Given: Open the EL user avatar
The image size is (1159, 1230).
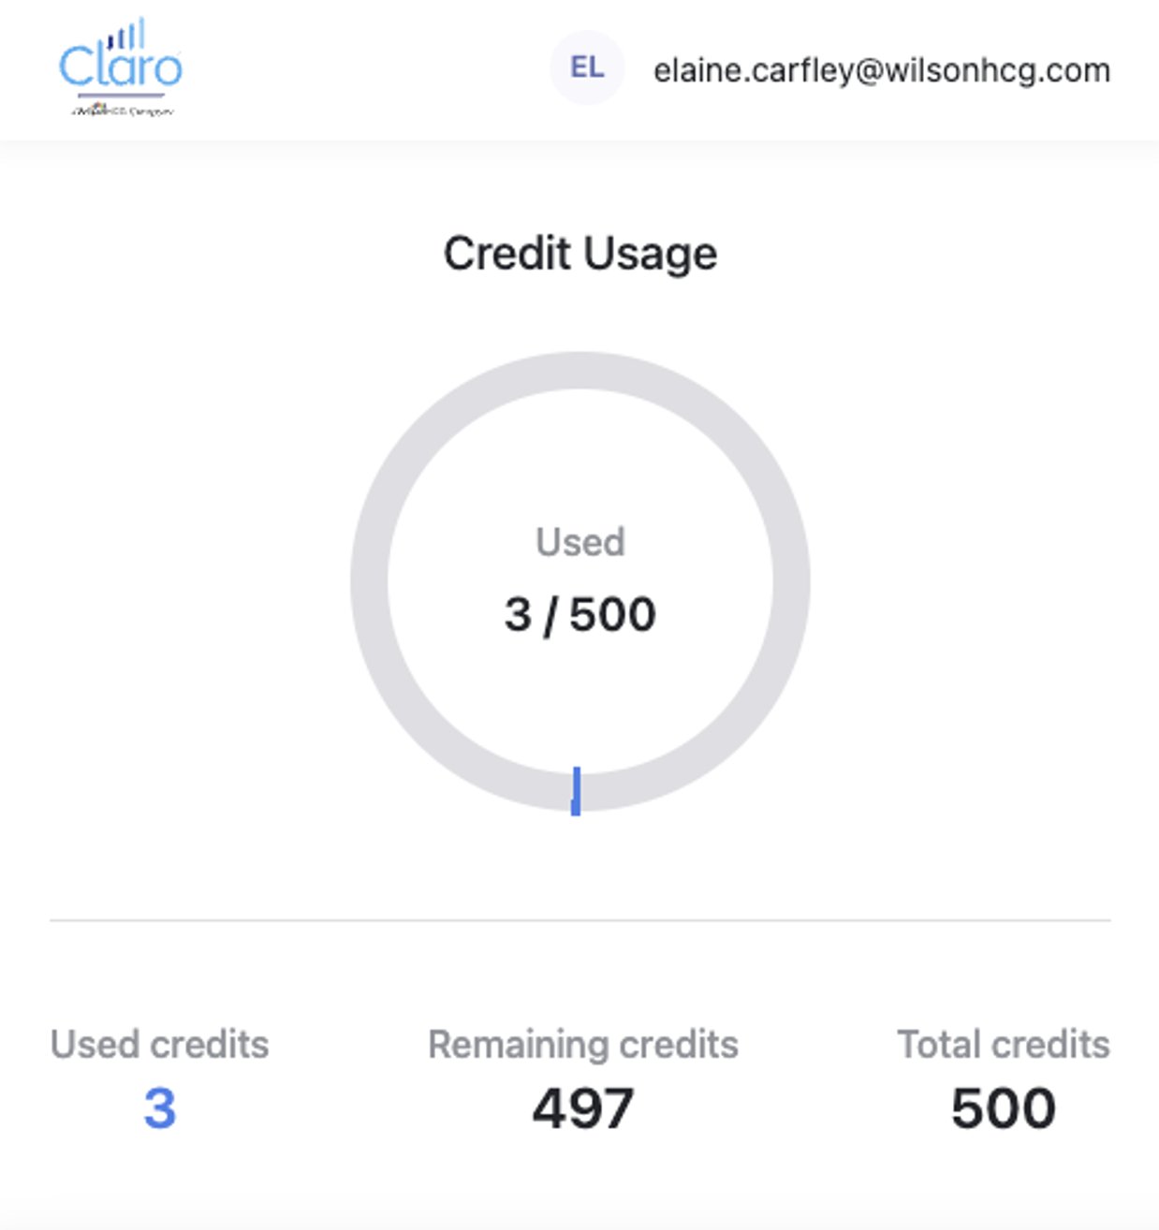Looking at the screenshot, I should pyautogui.click(x=587, y=67).
